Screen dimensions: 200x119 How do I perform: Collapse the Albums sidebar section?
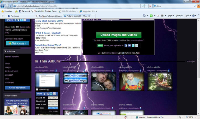pyautogui.click(x=5, y=51)
